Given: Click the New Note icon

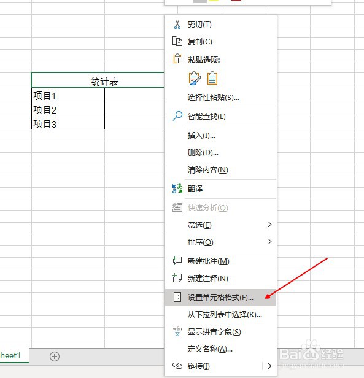Looking at the screenshot, I should click(x=177, y=278).
